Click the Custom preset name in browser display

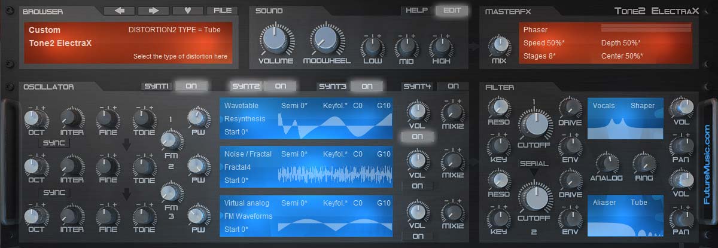click(44, 30)
